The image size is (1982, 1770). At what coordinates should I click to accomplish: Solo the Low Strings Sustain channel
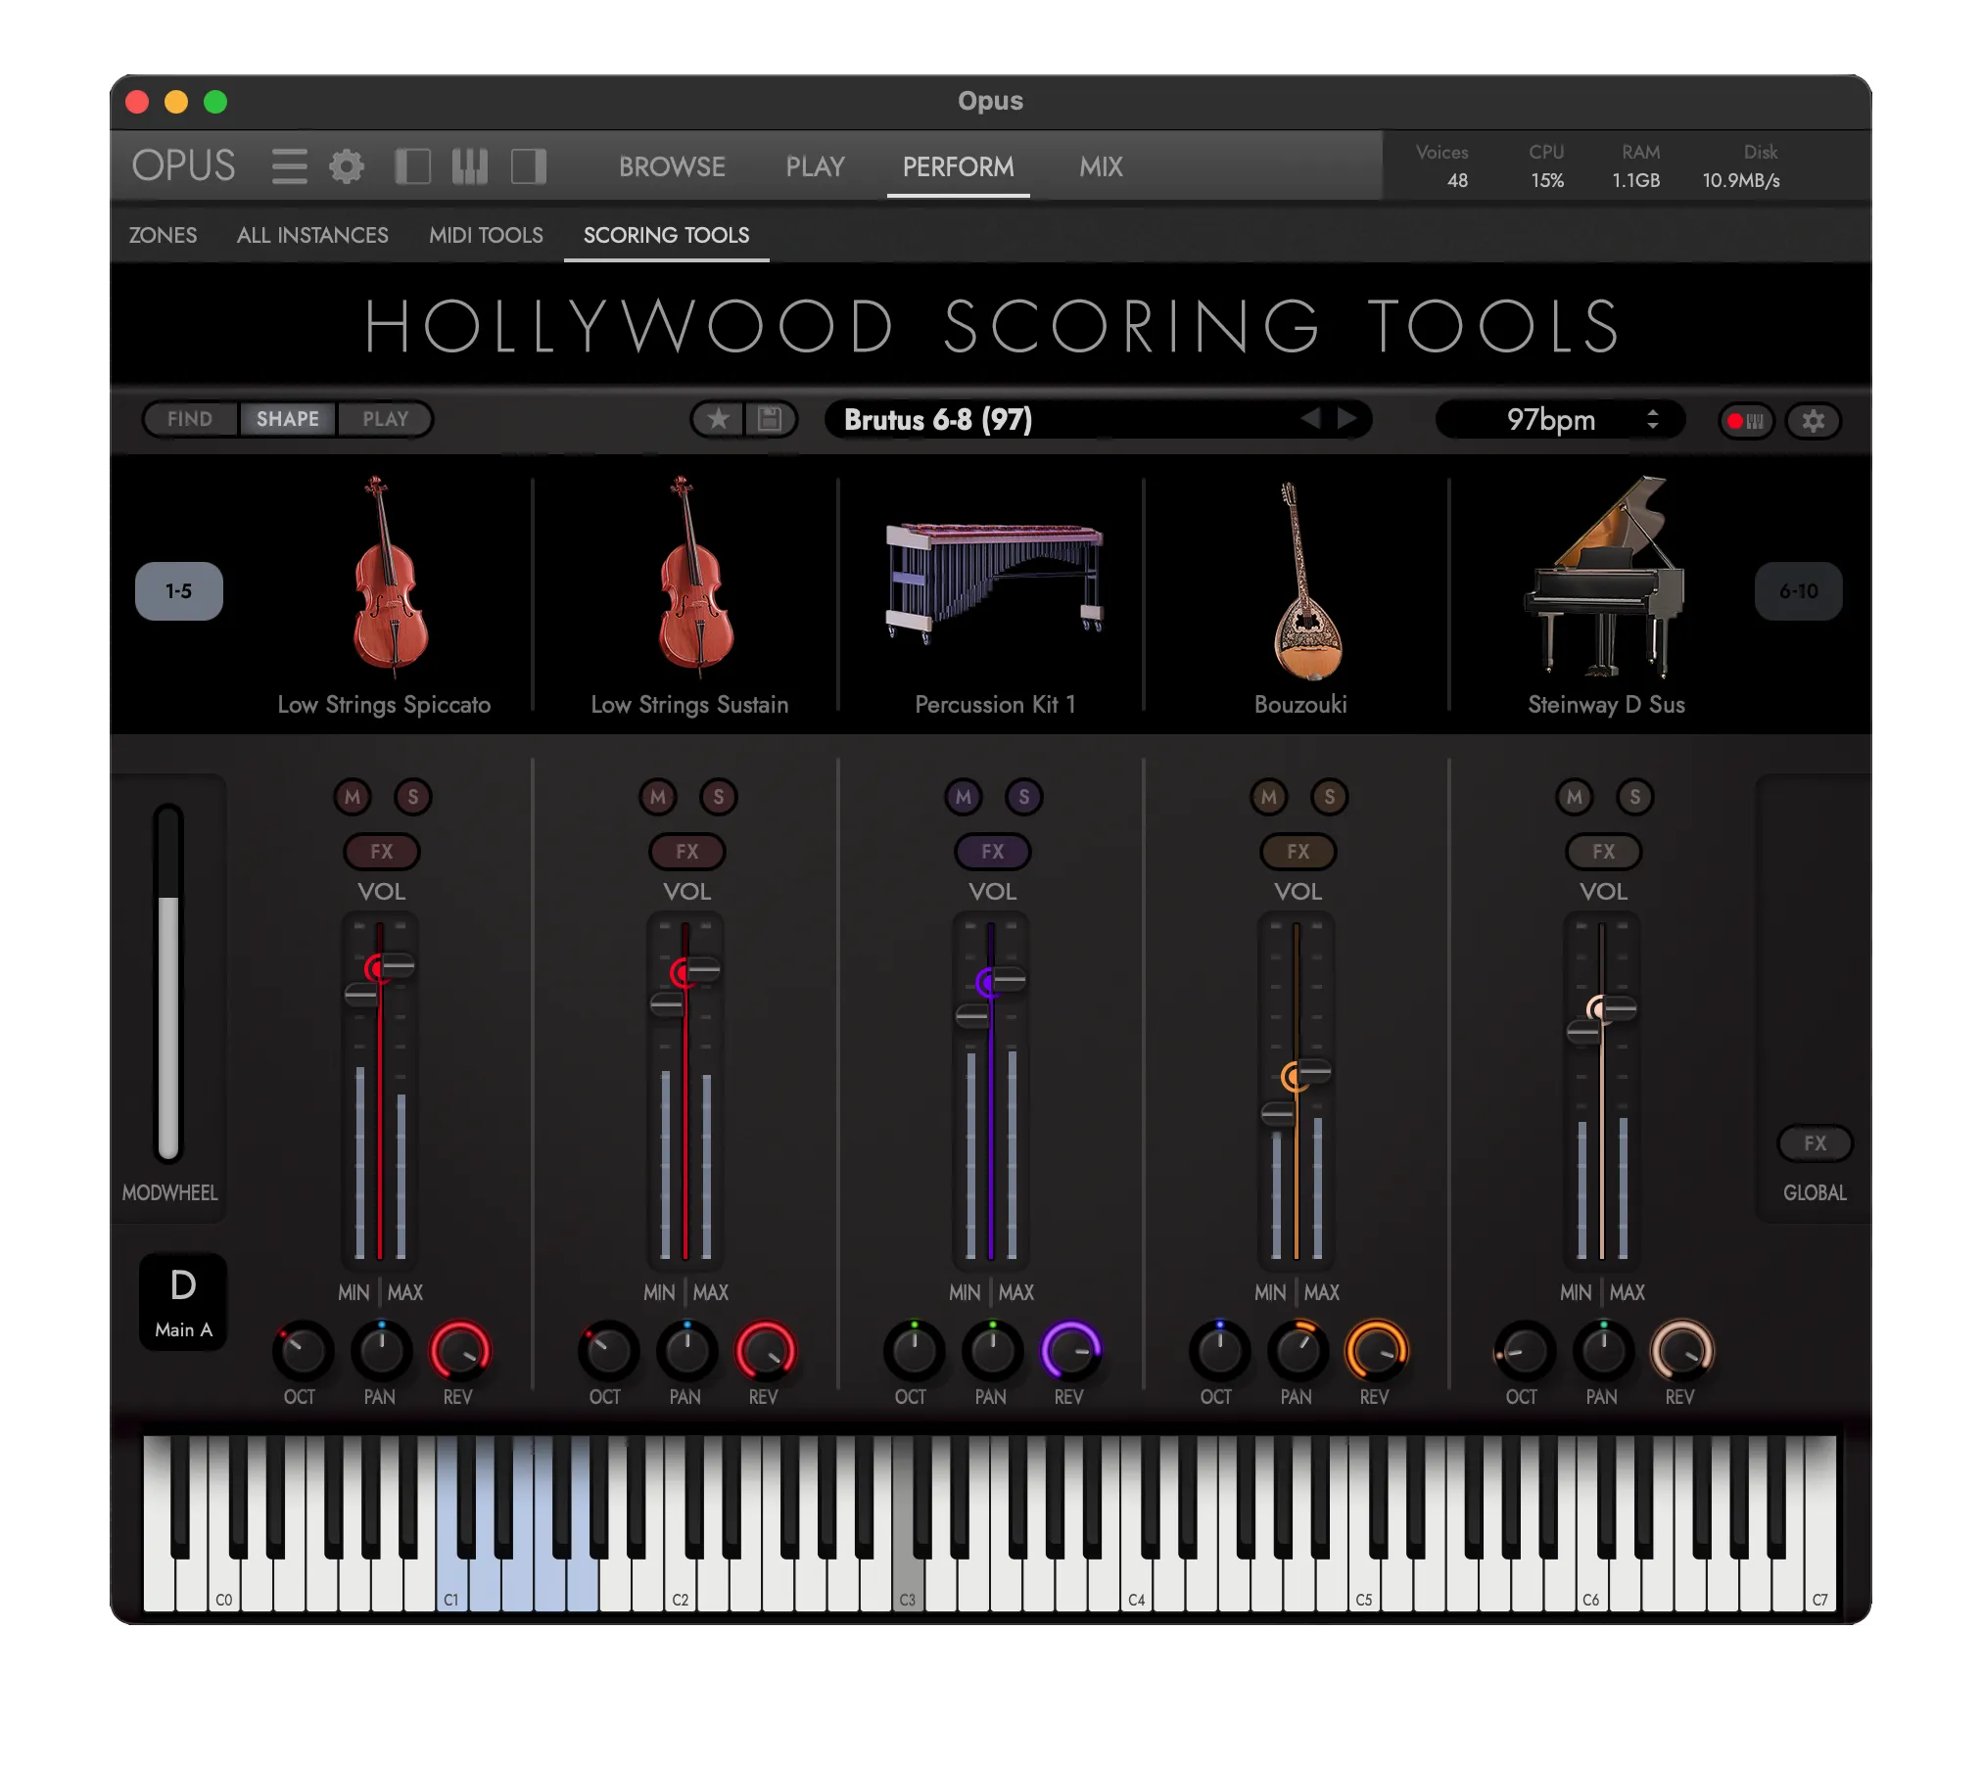pos(719,797)
